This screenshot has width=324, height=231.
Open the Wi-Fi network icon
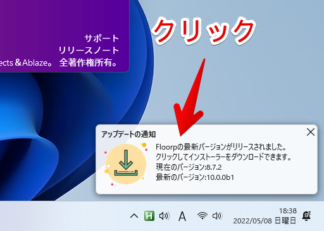click(202, 216)
